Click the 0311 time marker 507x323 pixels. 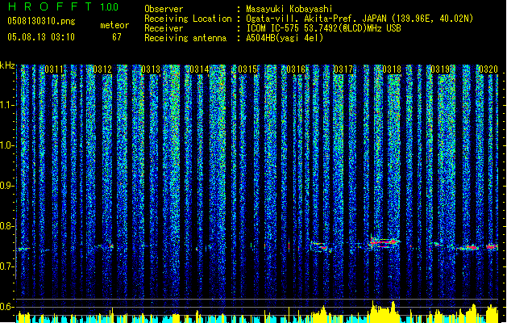[54, 69]
